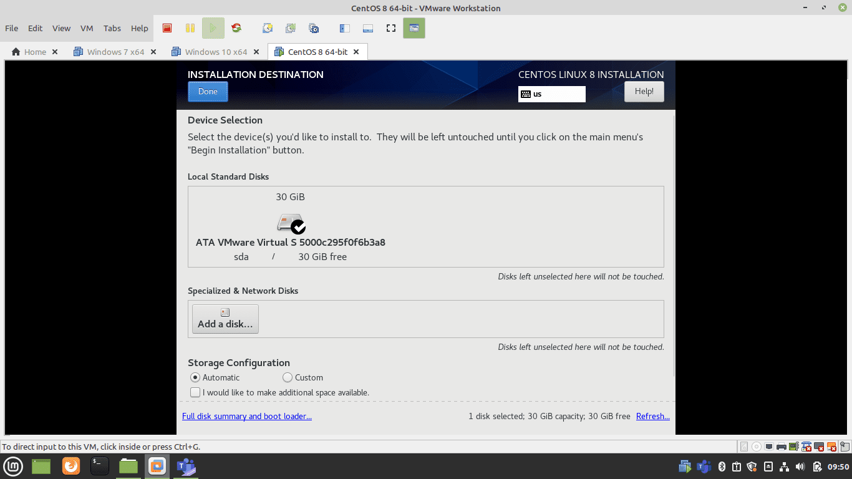Click the network connection tray icon
The height and width of the screenshot is (479, 852).
784,467
